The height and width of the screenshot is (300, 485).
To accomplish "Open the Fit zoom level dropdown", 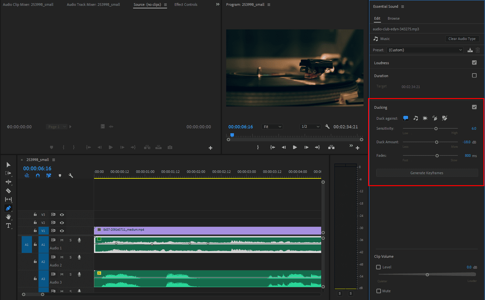I will click(272, 126).
